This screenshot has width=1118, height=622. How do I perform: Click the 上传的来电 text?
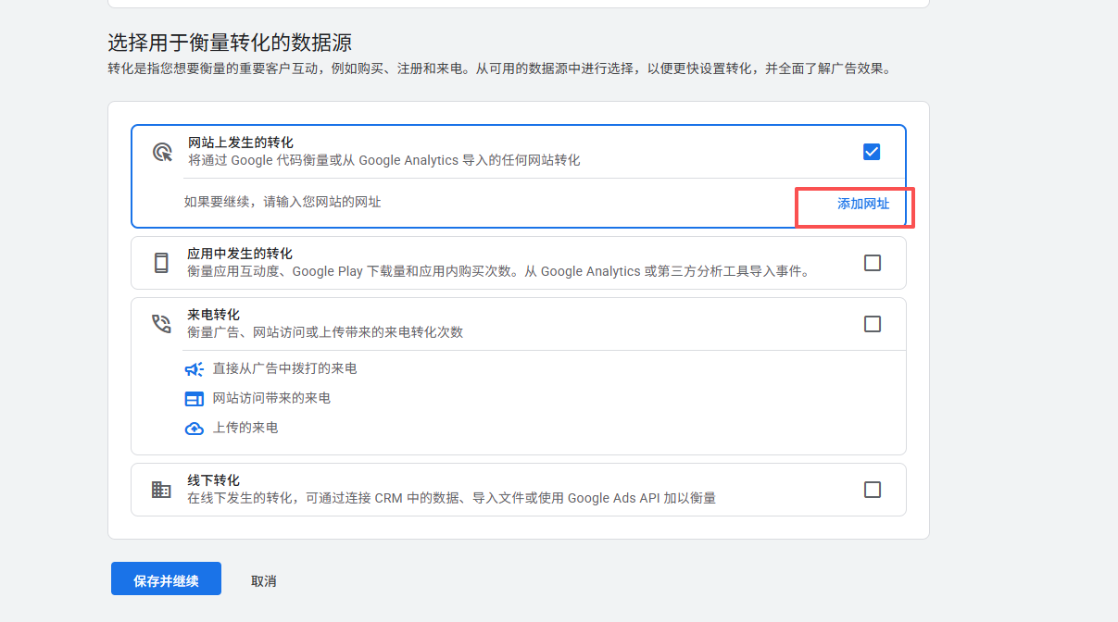245,428
